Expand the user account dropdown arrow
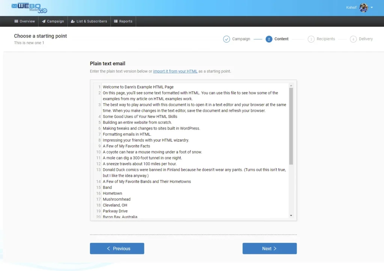The width and height of the screenshot is (384, 271). (x=372, y=8)
